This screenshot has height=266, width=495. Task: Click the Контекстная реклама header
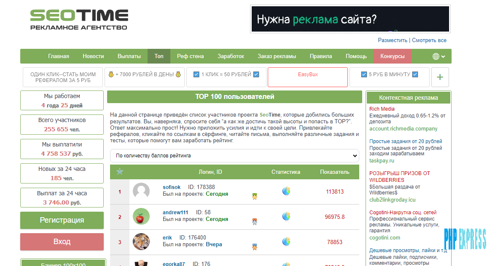408,98
